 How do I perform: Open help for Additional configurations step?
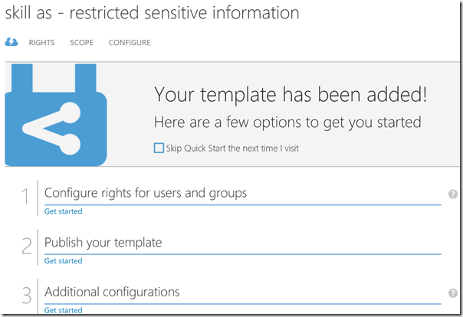click(x=453, y=293)
